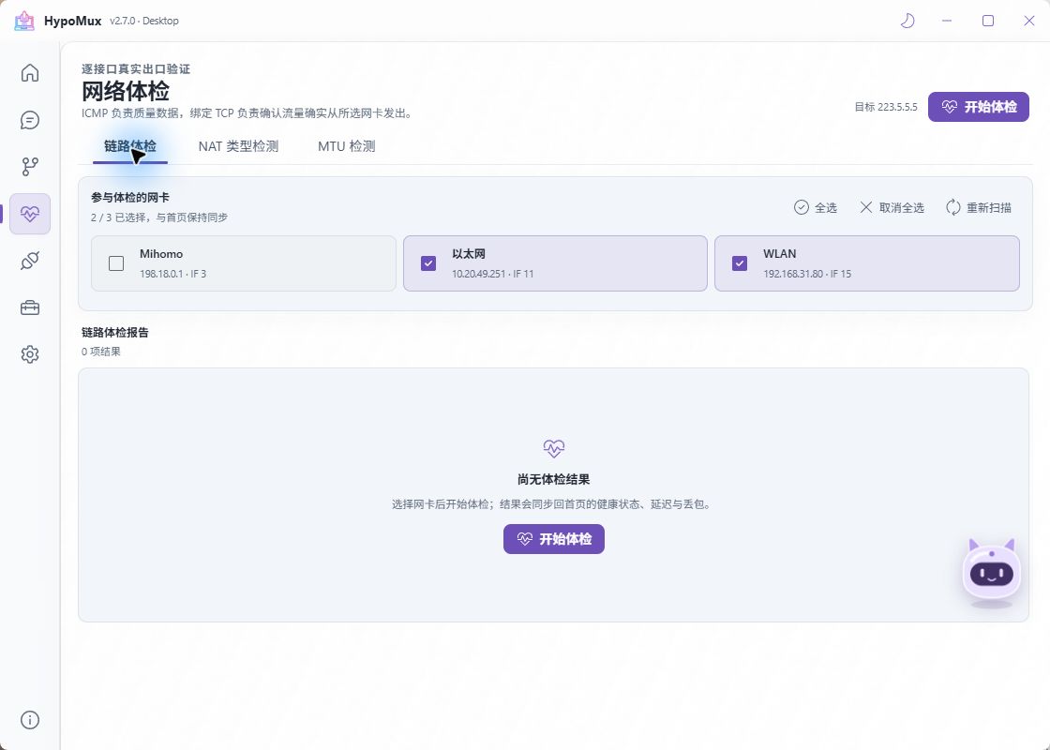Click the heartbeat icon above empty results message

[x=554, y=448]
